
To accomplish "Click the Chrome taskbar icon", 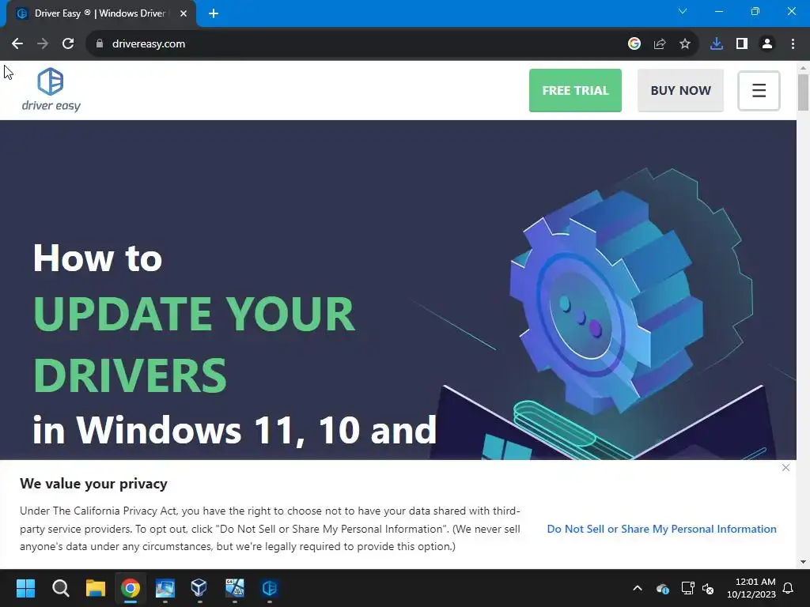I will [x=131, y=588].
